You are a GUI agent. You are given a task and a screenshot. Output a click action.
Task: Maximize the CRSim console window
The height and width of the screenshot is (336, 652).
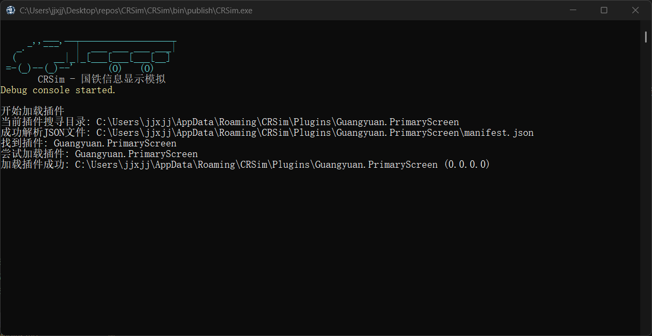coord(604,10)
